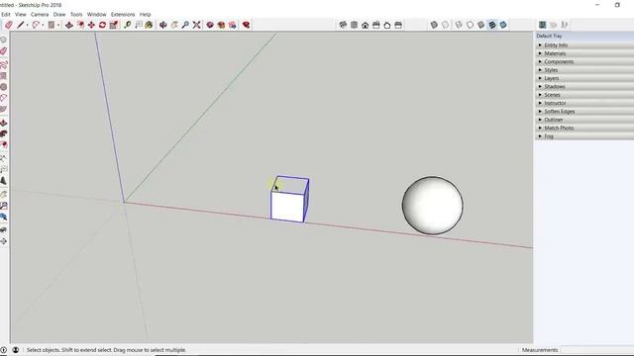
Task: Switch to Right view
Action: coord(376,25)
